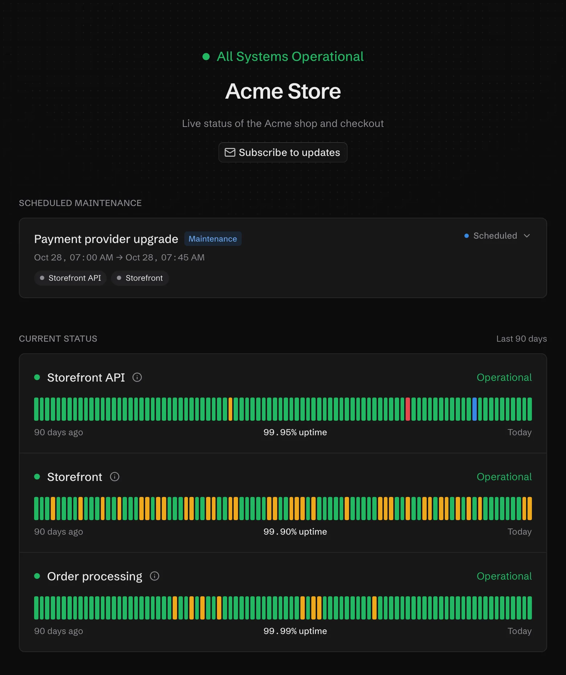Click the 99.99% uptime value

(x=295, y=631)
